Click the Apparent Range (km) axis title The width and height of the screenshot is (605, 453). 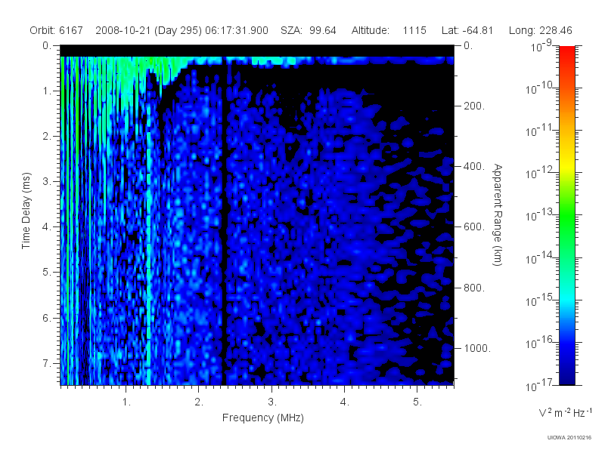(x=498, y=214)
